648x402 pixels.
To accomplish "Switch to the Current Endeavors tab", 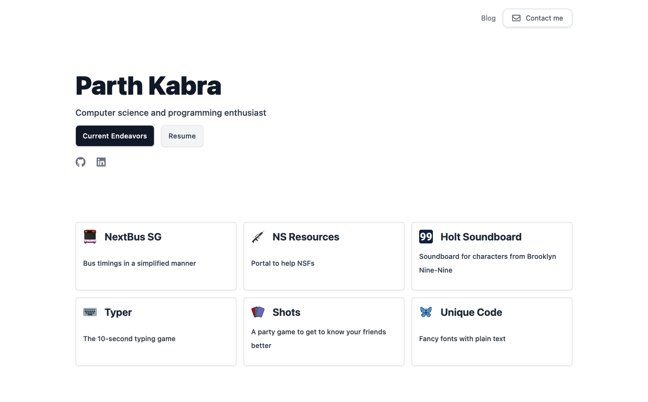I will 115,136.
